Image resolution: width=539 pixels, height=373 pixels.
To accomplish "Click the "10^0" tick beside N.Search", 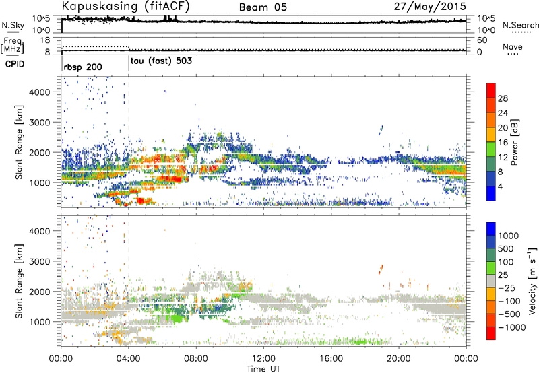I will [486, 30].
